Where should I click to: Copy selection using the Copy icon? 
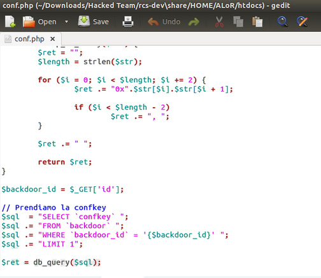[x=238, y=22]
